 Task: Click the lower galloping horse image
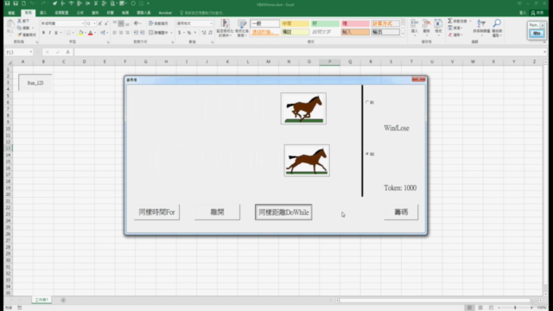[307, 161]
